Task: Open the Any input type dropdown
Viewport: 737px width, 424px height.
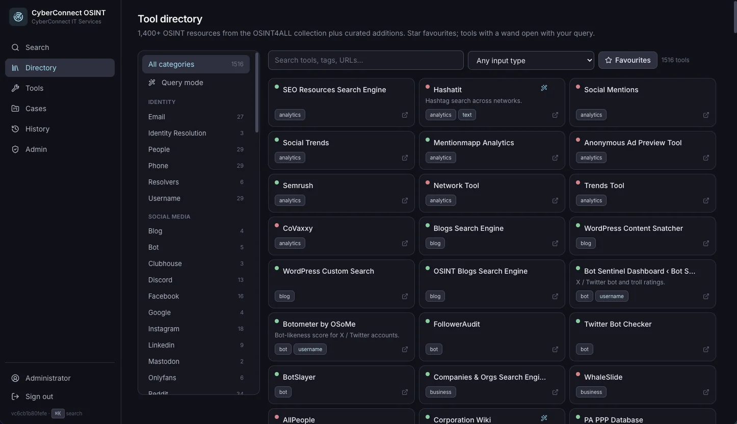Action: click(531, 60)
